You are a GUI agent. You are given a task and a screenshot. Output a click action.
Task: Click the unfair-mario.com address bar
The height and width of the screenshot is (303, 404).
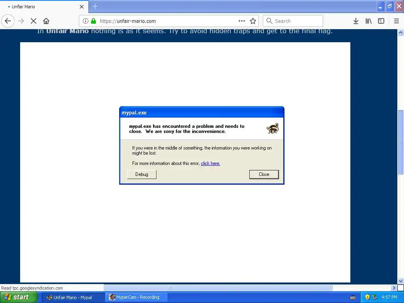[169, 21]
